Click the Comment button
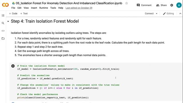 [144, 5]
